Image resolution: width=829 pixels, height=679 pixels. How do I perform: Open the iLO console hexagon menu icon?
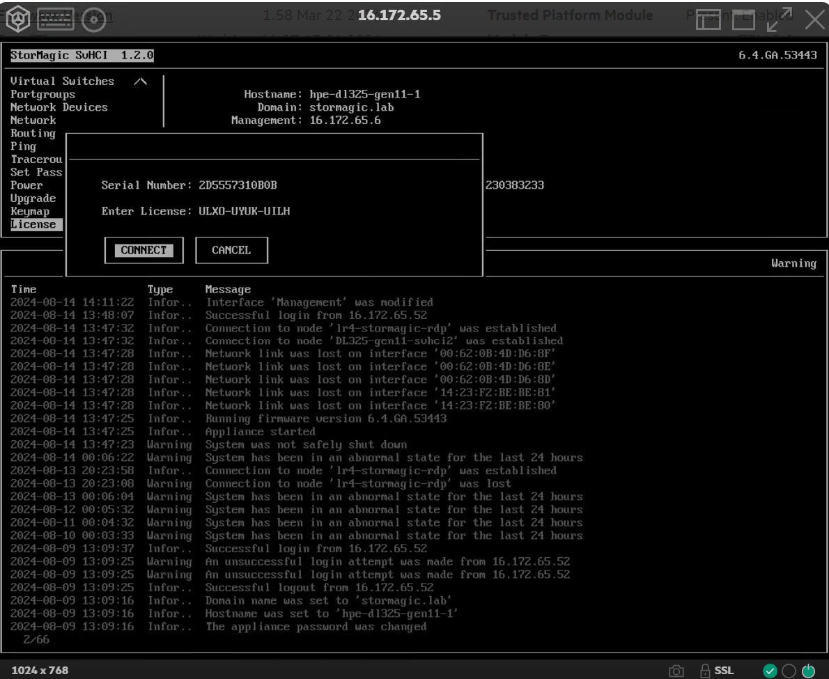pos(17,19)
